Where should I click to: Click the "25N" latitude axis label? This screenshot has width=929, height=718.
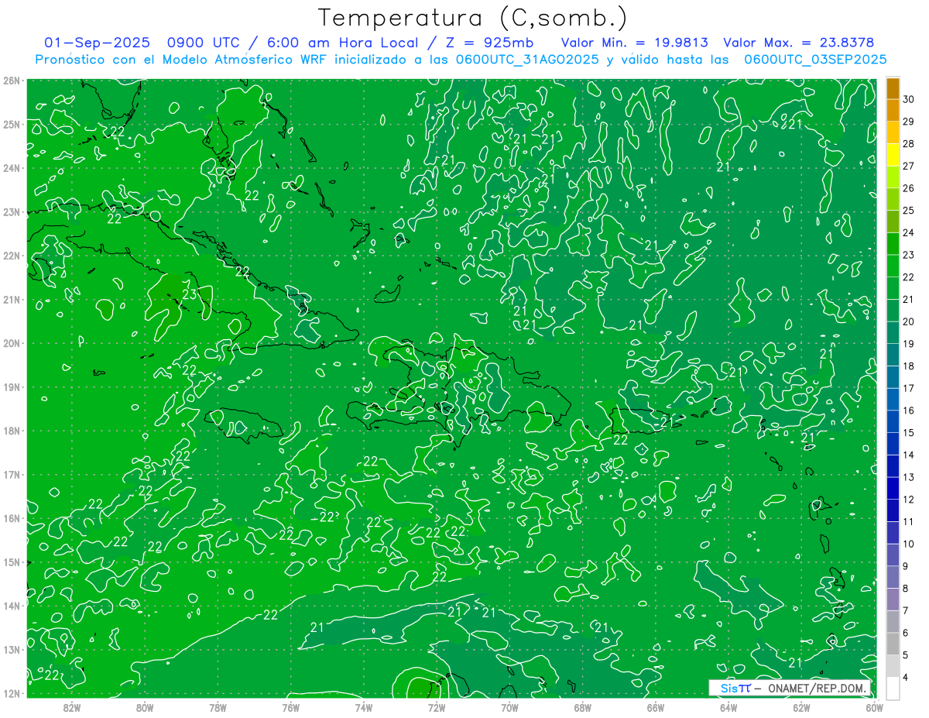12,124
